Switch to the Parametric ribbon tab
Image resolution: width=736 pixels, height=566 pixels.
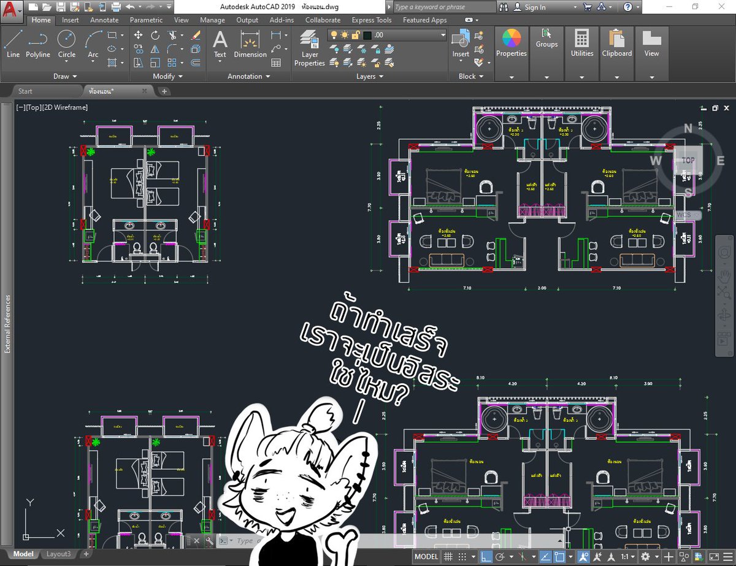(x=147, y=20)
